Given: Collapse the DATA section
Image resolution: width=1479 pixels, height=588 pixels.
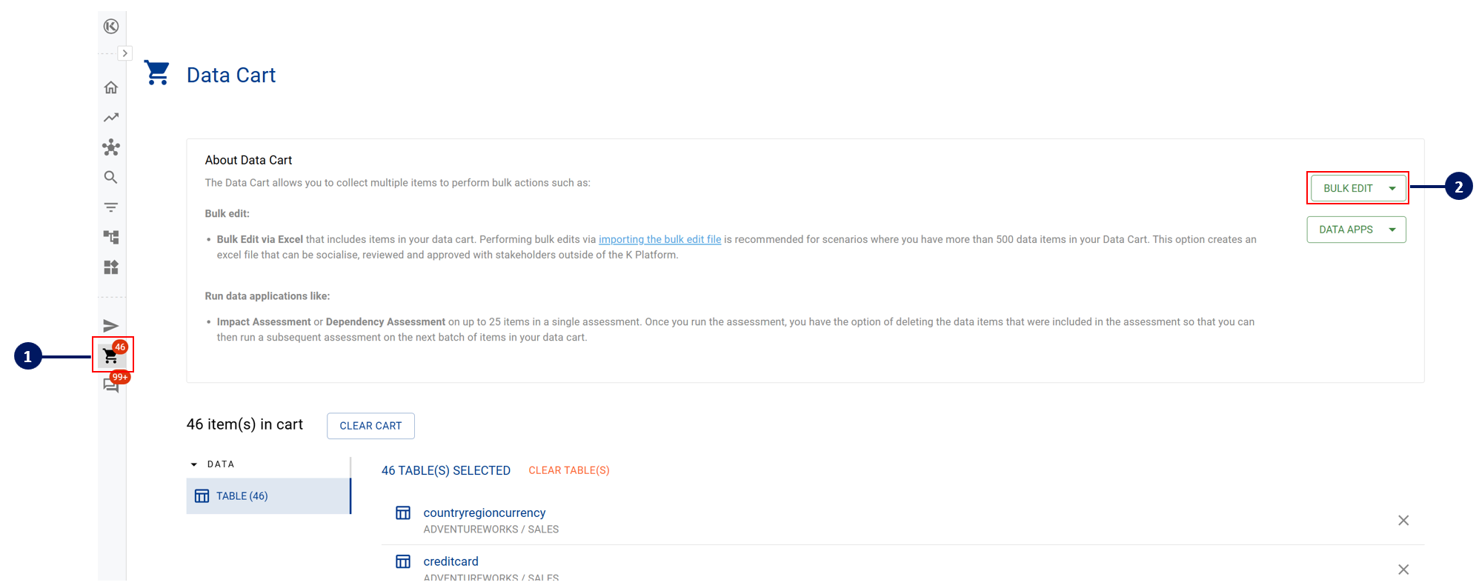Looking at the screenshot, I should 194,464.
